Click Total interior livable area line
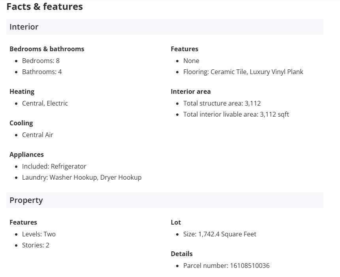Viewport: 340px width, 277px height. [236, 114]
